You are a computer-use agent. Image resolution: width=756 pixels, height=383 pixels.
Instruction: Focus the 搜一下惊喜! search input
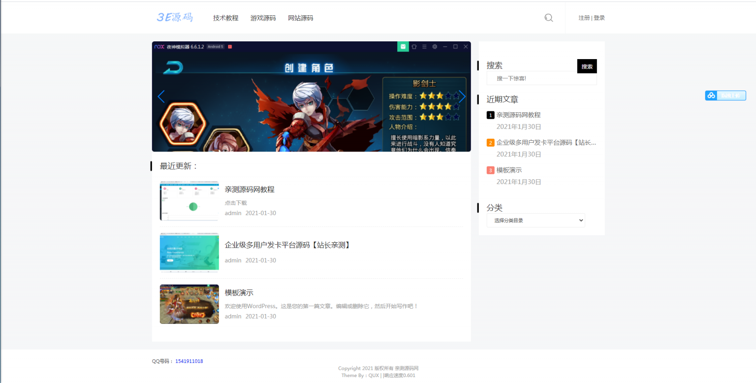point(541,78)
